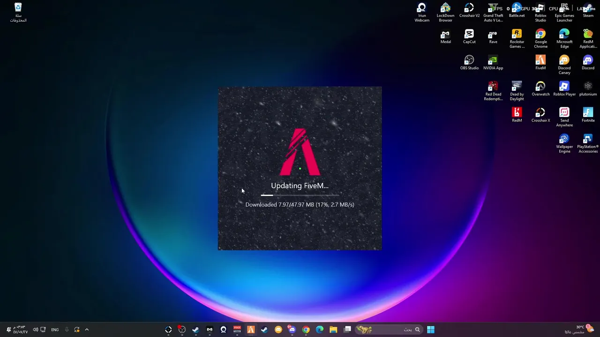
Task: Open Crosshair X desktop shortcut
Action: point(540,116)
